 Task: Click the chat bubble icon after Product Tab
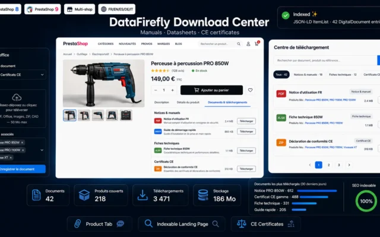tap(120, 224)
